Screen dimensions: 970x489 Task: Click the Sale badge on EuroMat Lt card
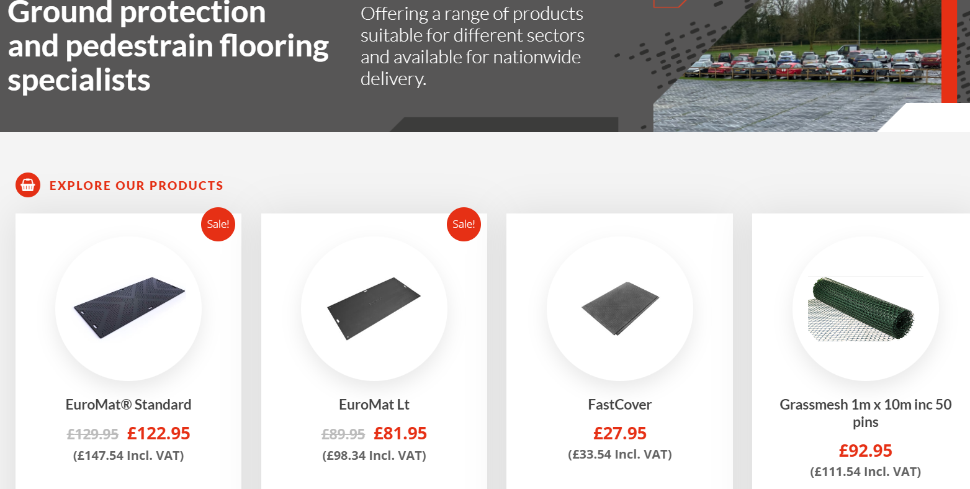[464, 224]
